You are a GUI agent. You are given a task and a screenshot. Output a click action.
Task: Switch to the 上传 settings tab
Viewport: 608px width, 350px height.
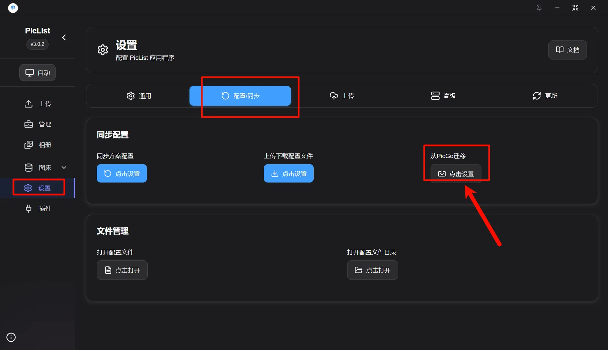click(342, 96)
